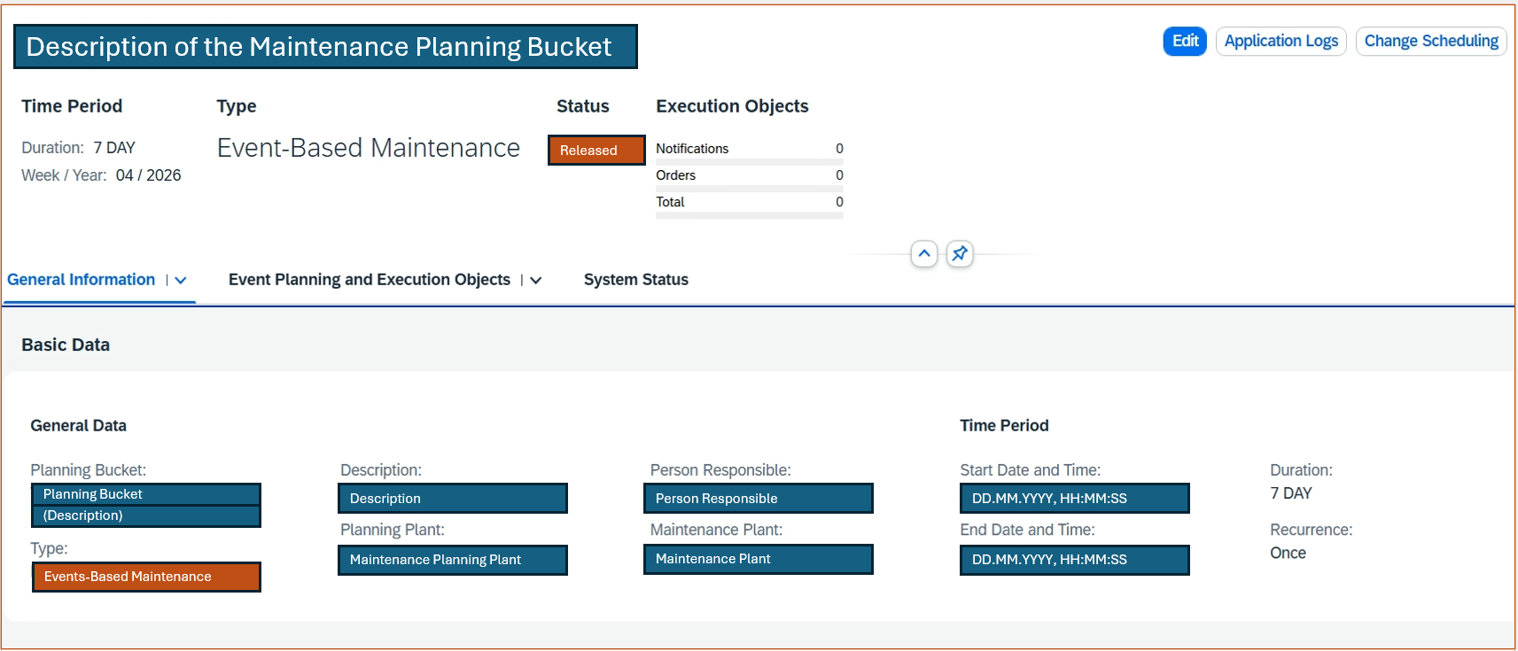Click the End Date and Time value
Image resolution: width=1518 pixels, height=651 pixels.
coord(1074,560)
